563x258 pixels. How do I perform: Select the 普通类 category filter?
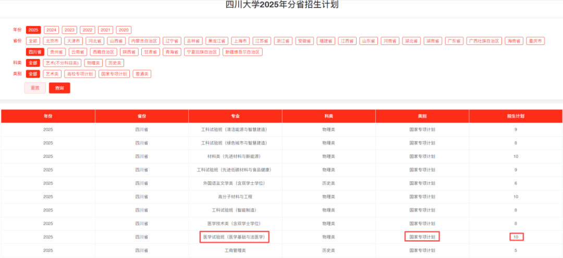pos(142,75)
